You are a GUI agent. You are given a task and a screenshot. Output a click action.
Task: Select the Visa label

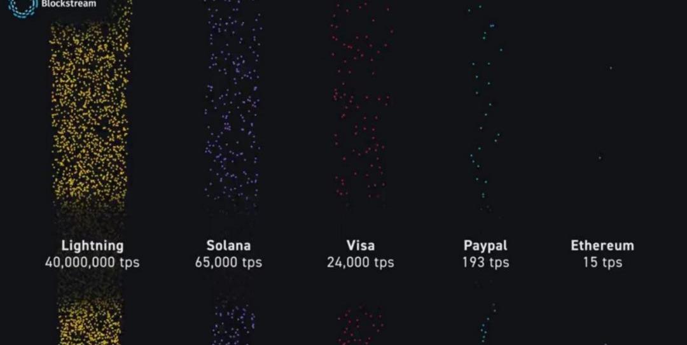point(361,246)
